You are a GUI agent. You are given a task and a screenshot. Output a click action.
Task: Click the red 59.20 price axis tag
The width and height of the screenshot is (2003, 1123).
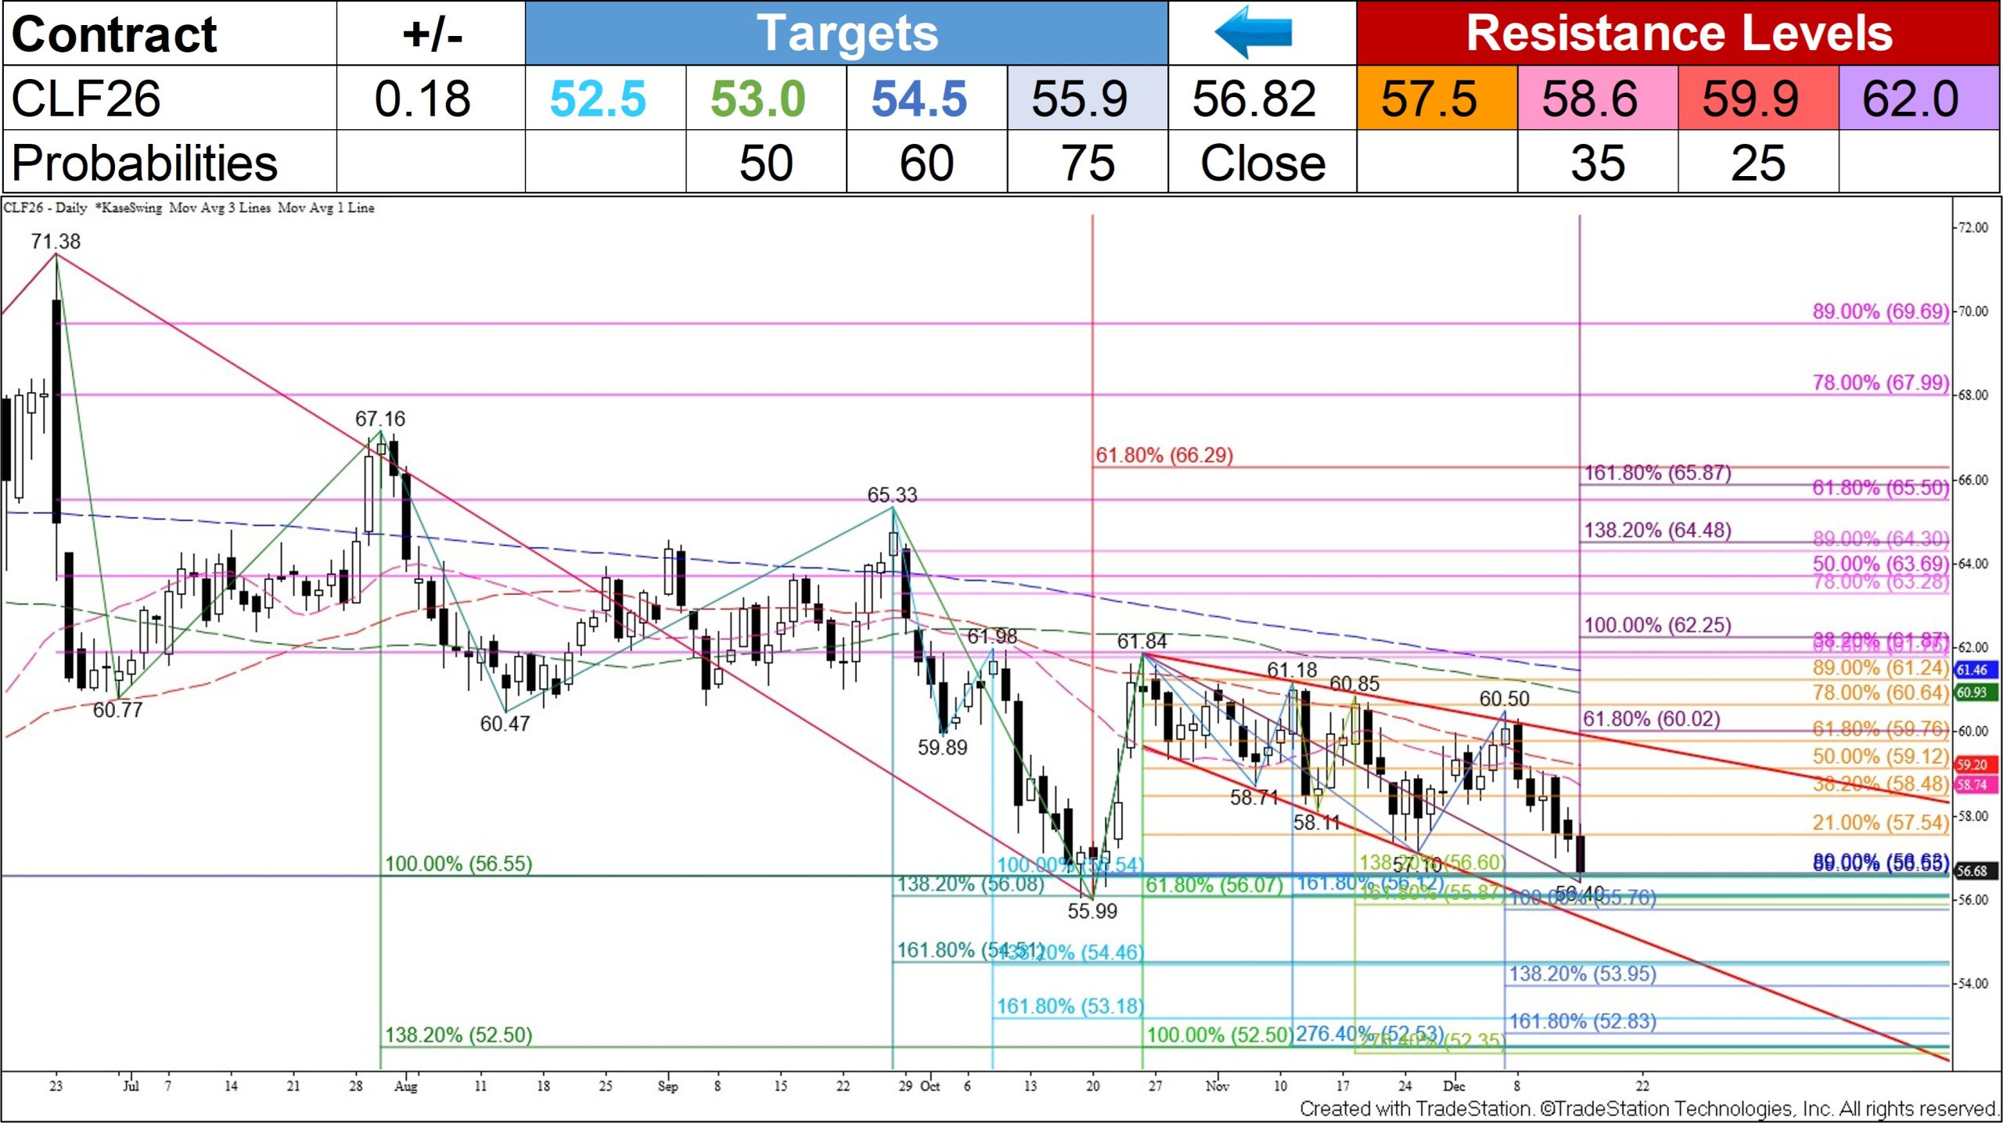coord(1975,765)
